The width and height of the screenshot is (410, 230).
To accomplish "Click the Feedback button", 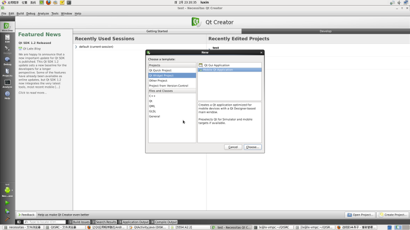I will [x=26, y=215].
